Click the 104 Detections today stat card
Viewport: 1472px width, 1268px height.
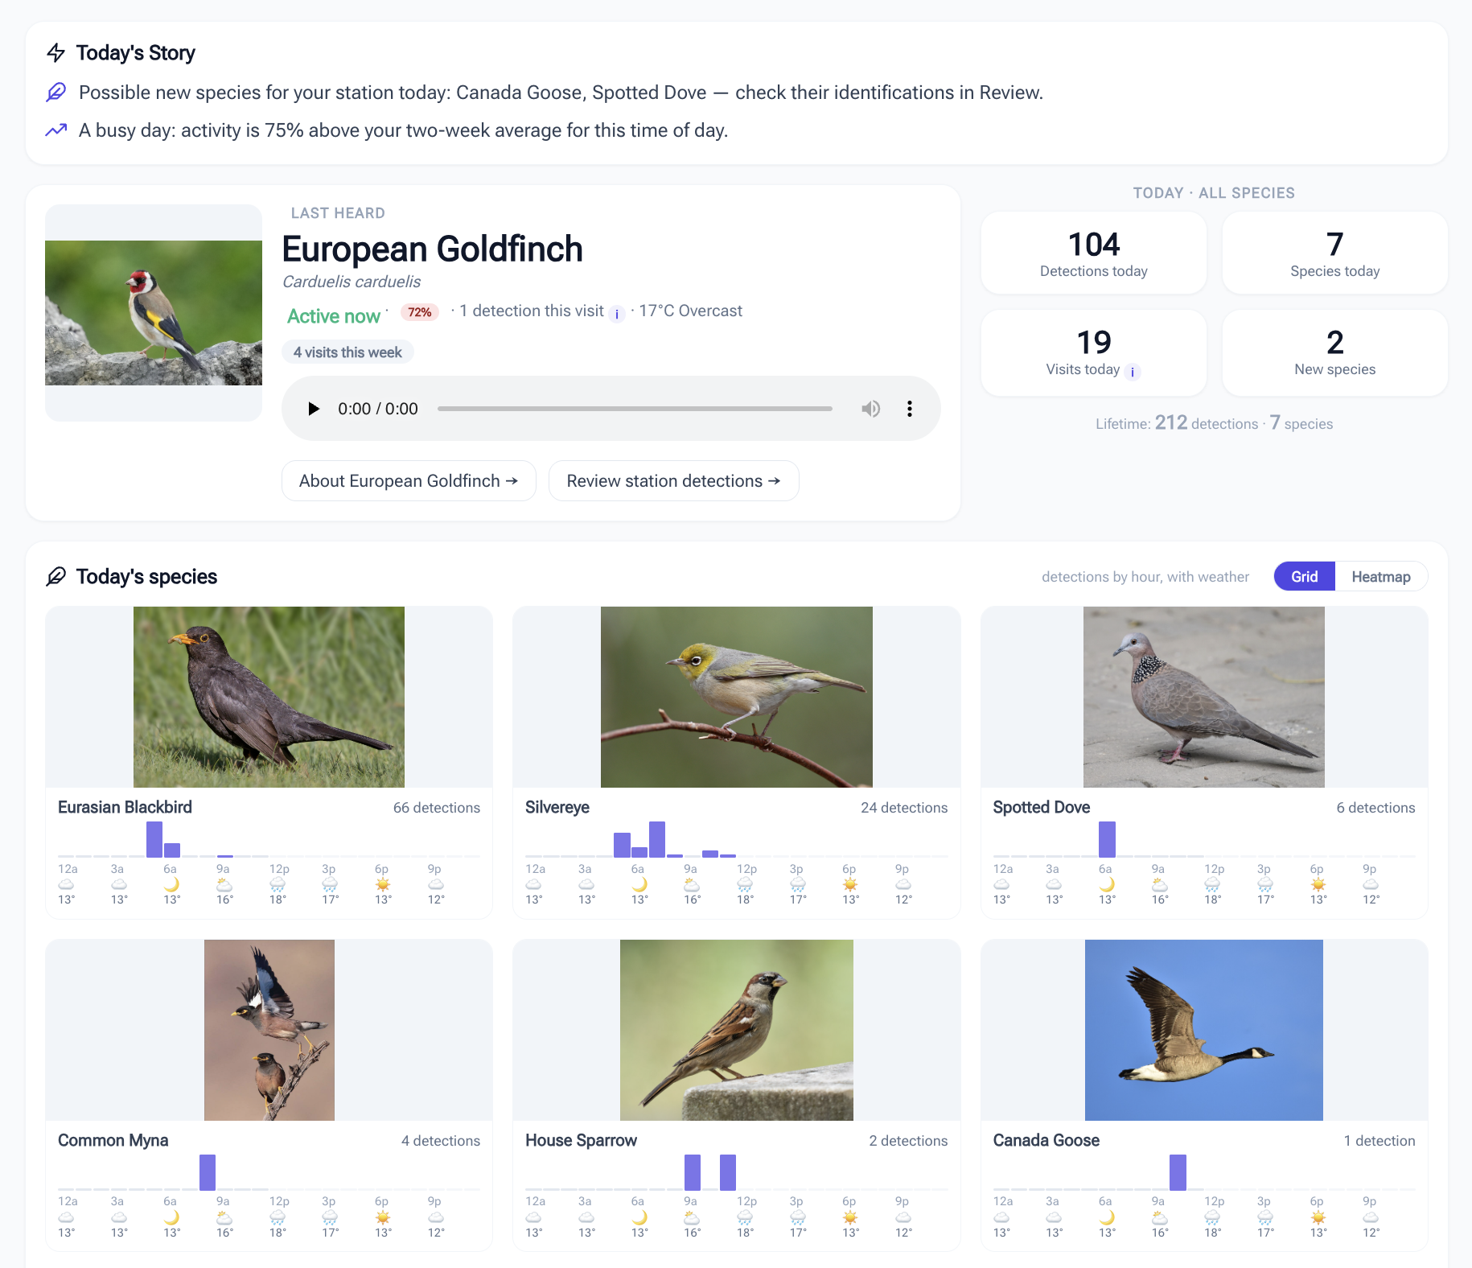pyautogui.click(x=1093, y=253)
